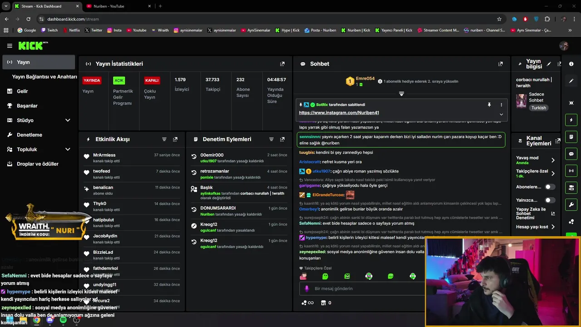Click the info icon in right sidebar
The height and width of the screenshot is (327, 581).
pos(571,64)
